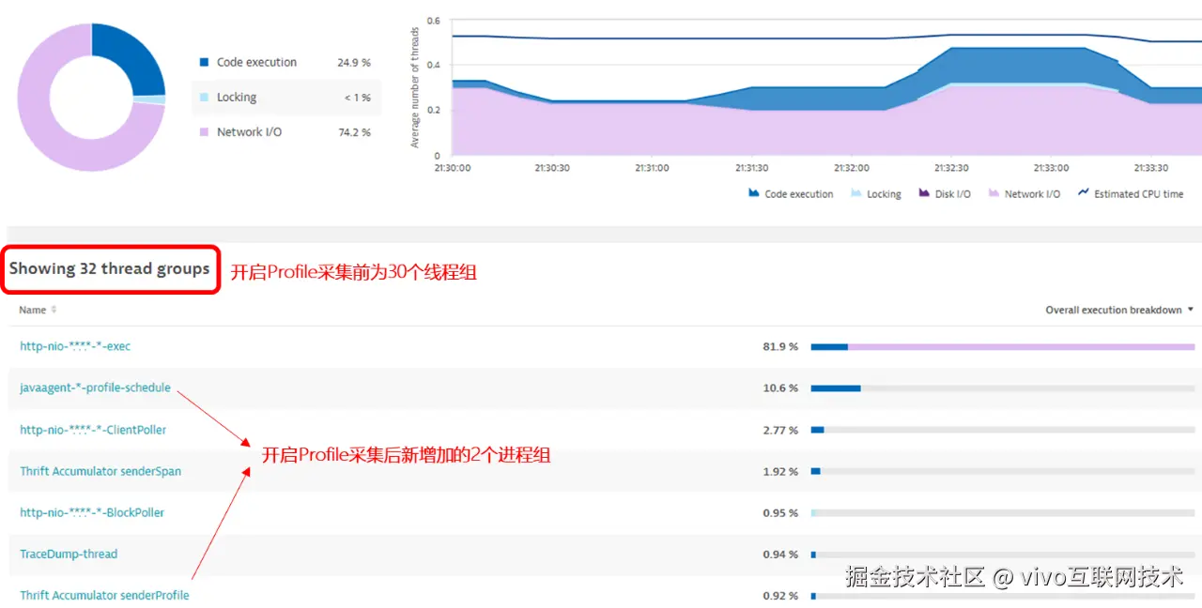Open the http-nio-*.*.*.*-*-BlockPoller thread group
Image resolution: width=1202 pixels, height=608 pixels.
[x=92, y=512]
